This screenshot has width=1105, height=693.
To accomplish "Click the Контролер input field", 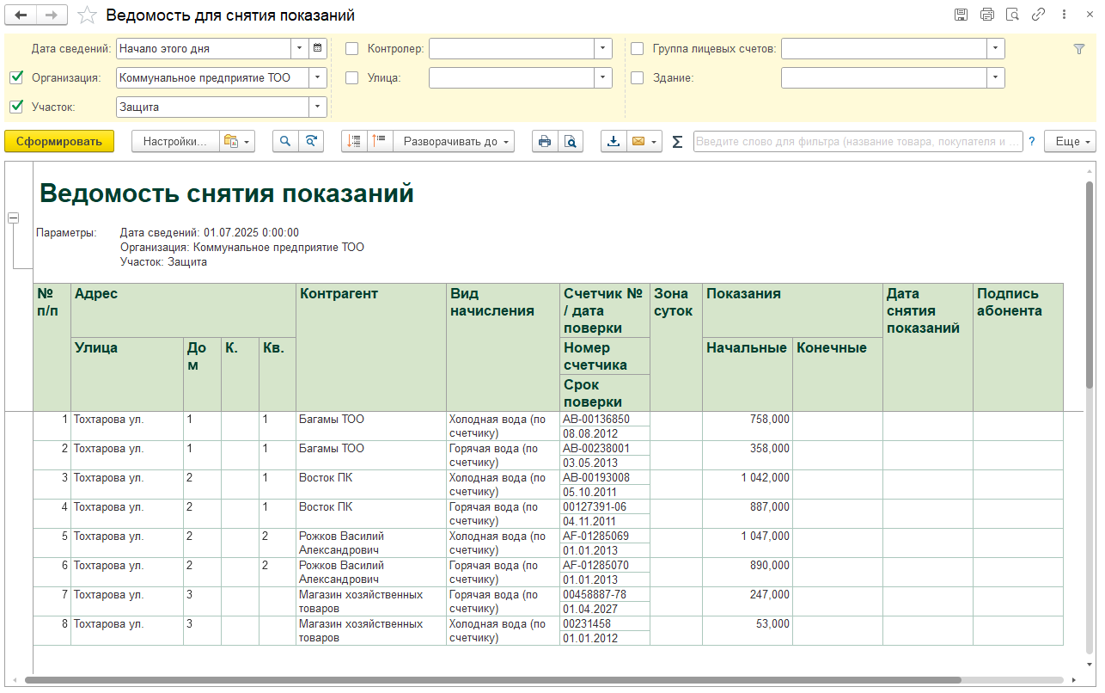I will 512,49.
